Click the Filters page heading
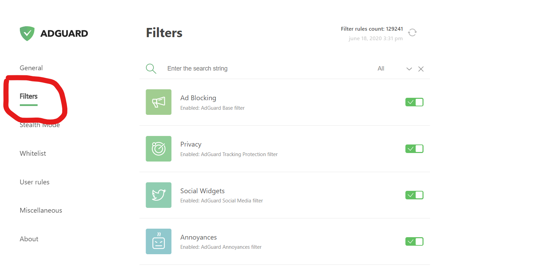Screen dimensions: 537x275 click(164, 33)
